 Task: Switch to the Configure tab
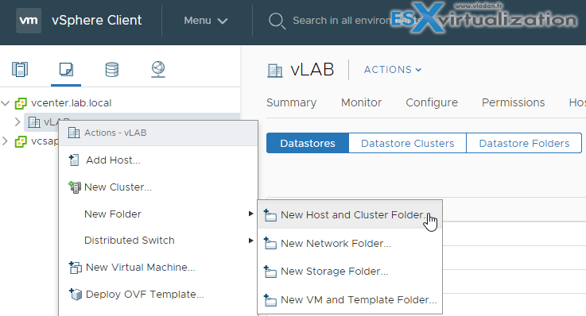coord(432,102)
